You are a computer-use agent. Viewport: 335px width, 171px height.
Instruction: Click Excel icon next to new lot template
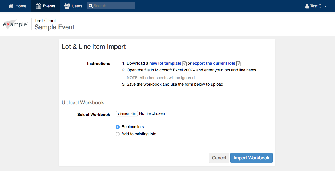[184, 64]
